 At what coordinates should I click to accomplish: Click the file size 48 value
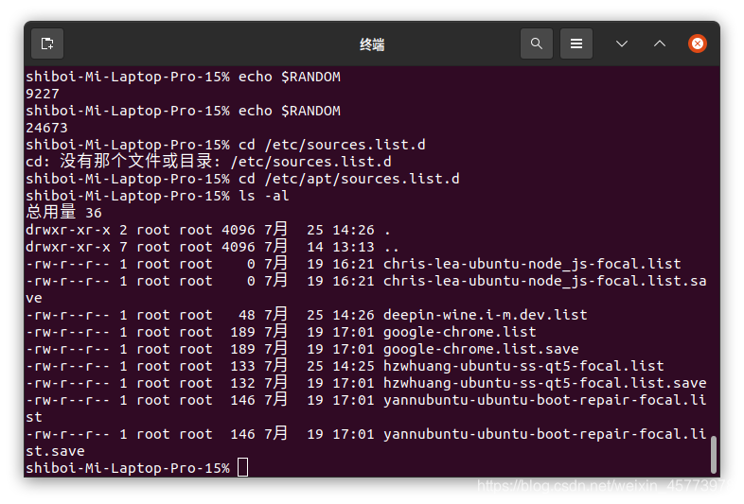(247, 315)
